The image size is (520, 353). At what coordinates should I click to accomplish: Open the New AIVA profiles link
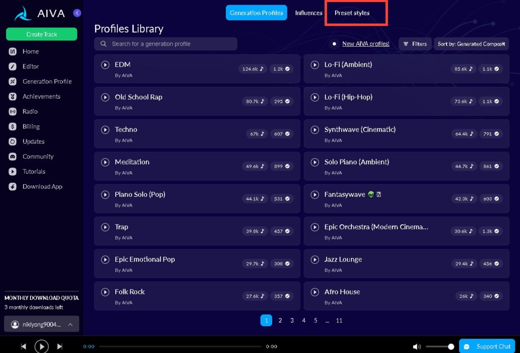pos(366,44)
